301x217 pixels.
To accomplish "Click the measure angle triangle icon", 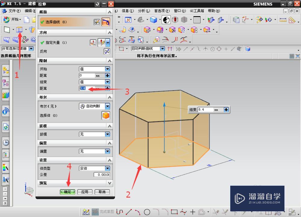I will pos(292,20).
